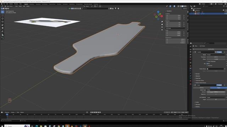The image size is (227, 127).
Task: Open the Material properties tab icon
Action: (190, 81)
